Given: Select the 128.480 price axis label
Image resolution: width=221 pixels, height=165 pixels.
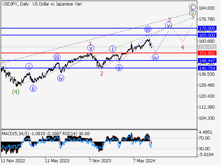Looking at the screenshot, I should tap(206, 85).
